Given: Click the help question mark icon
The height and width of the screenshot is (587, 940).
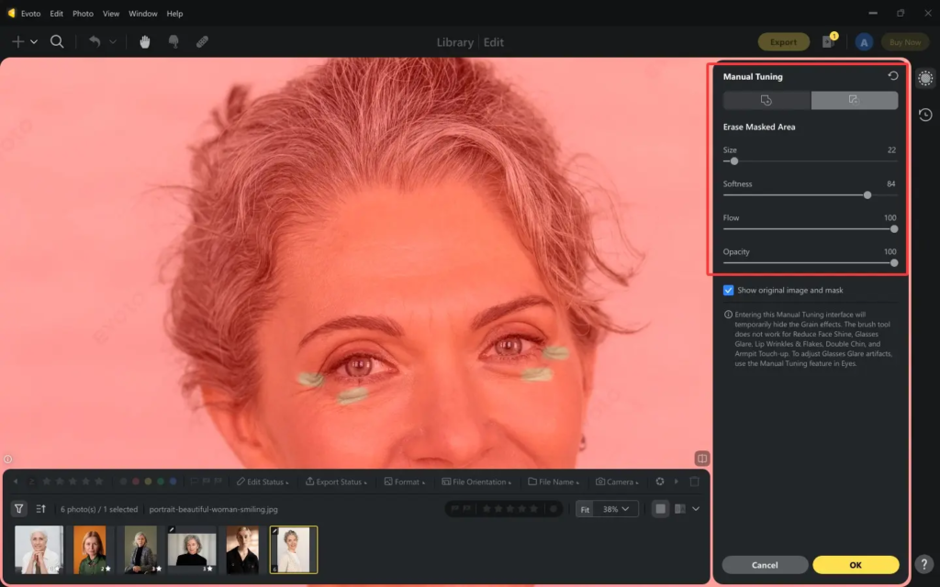Looking at the screenshot, I should tap(925, 564).
